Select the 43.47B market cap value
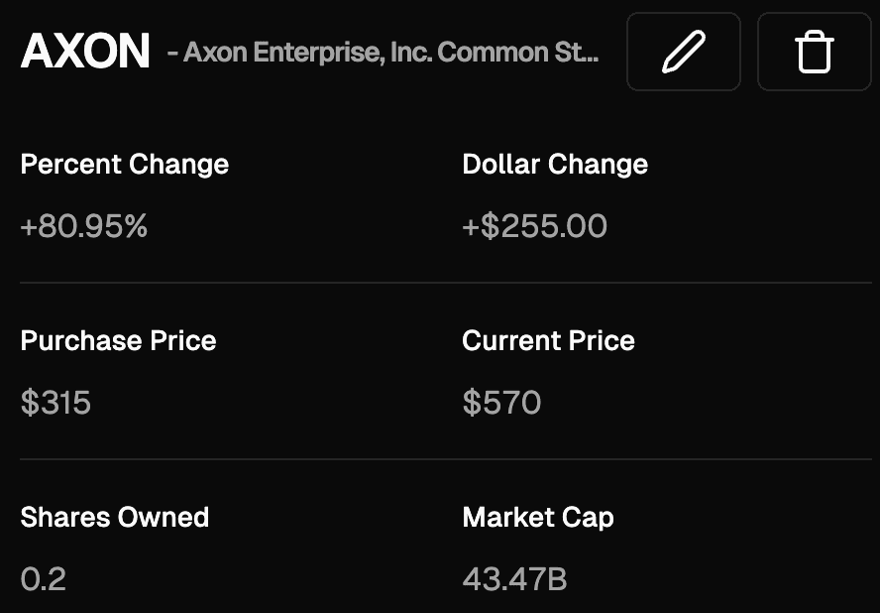This screenshot has height=613, width=880. coord(514,579)
